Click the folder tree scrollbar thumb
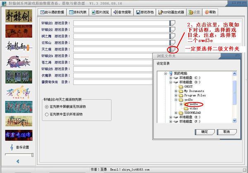Viewport: 248px width, 173px height. pyautogui.click(x=234, y=92)
